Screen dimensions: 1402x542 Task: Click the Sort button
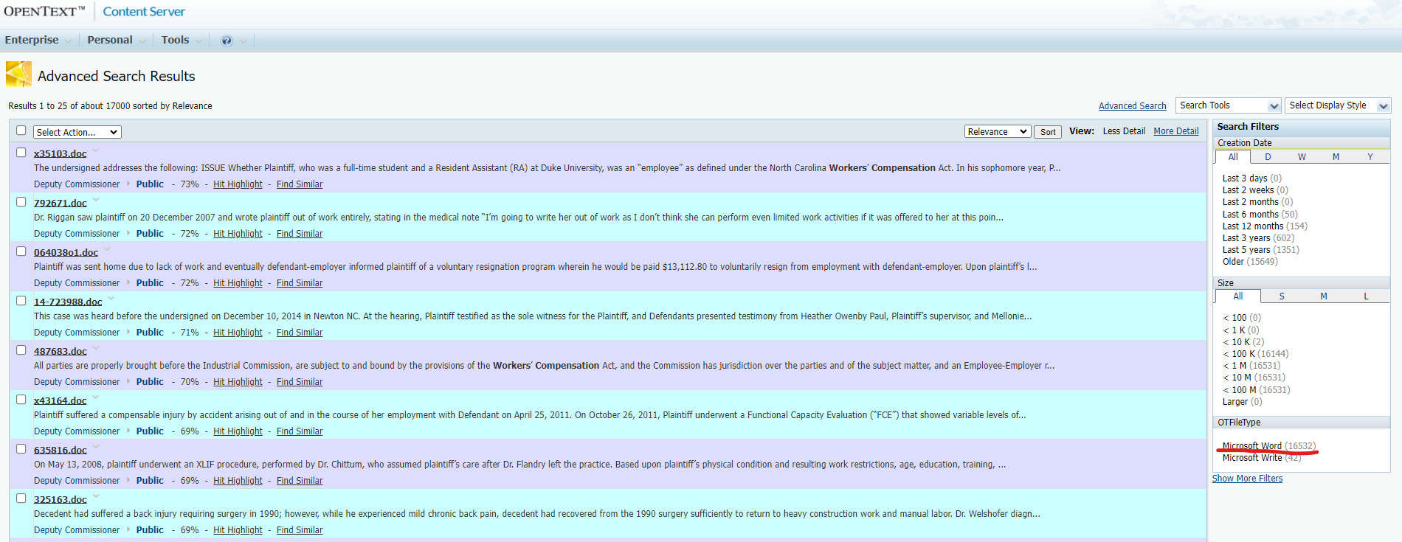(x=1048, y=132)
